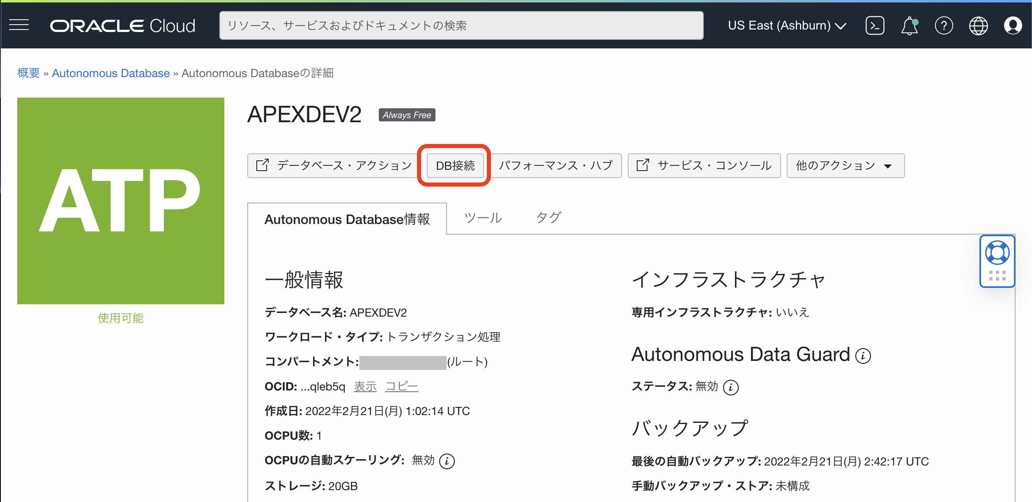1032x502 pixels.
Task: Open the announcements bell icon
Action: click(910, 26)
